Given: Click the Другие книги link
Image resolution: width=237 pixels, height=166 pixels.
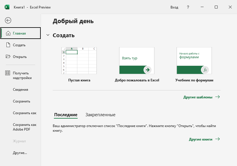Looking at the screenshot, I should point(201,139).
